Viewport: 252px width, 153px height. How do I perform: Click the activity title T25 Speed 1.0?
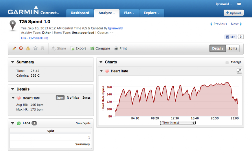(x=35, y=22)
